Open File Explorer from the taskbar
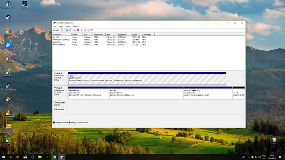Image resolution: width=285 pixels, height=160 pixels. (40, 157)
